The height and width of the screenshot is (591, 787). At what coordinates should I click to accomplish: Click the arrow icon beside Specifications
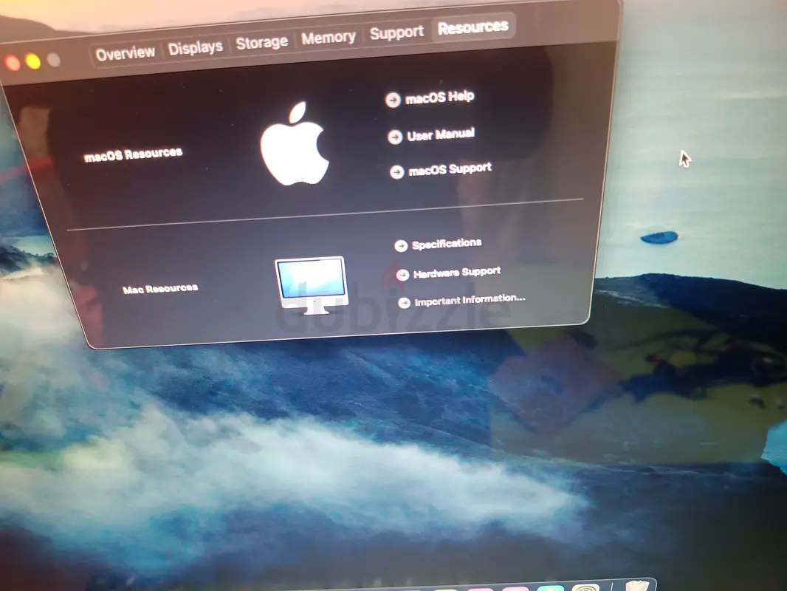pos(401,246)
